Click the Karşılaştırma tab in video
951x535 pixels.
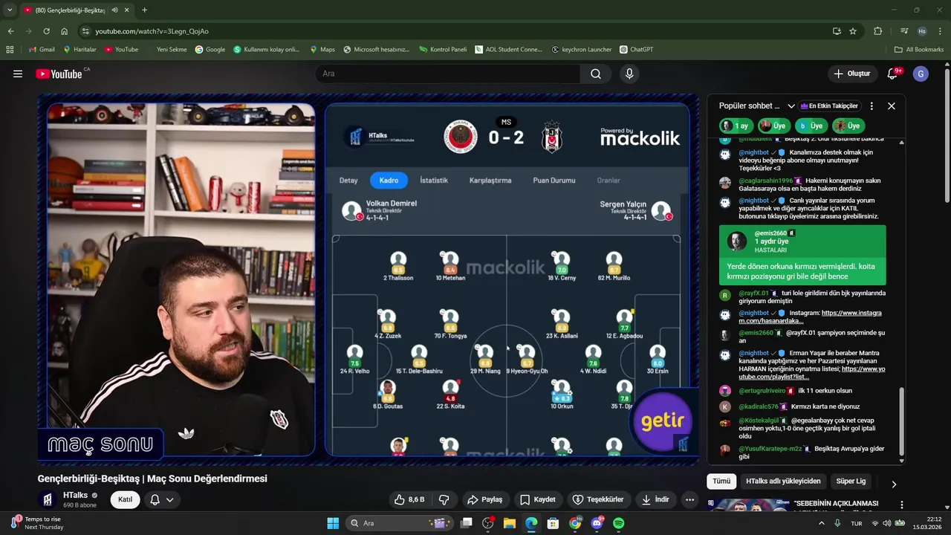click(x=490, y=181)
